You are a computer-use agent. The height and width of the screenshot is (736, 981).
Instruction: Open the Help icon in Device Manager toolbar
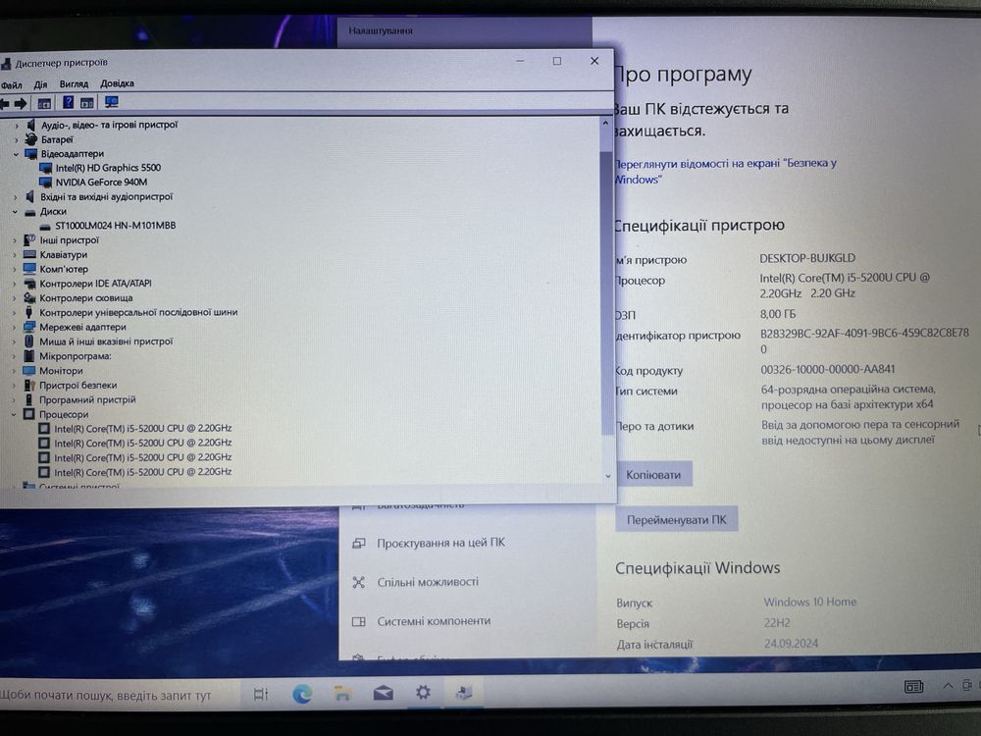(x=69, y=103)
